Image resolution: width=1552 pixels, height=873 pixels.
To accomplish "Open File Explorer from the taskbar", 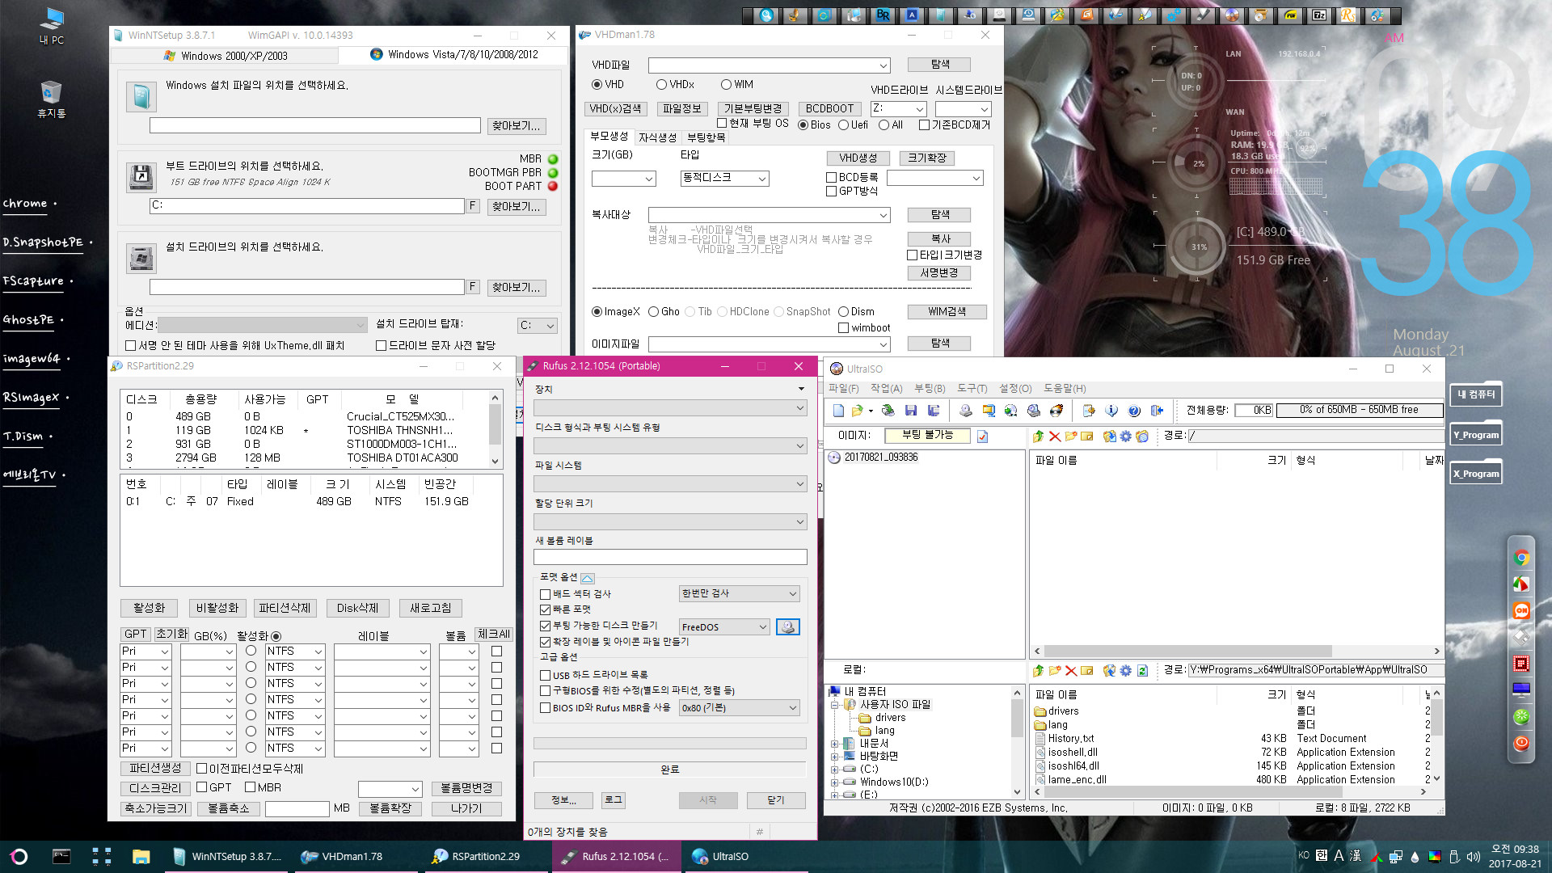I will pos(141,856).
